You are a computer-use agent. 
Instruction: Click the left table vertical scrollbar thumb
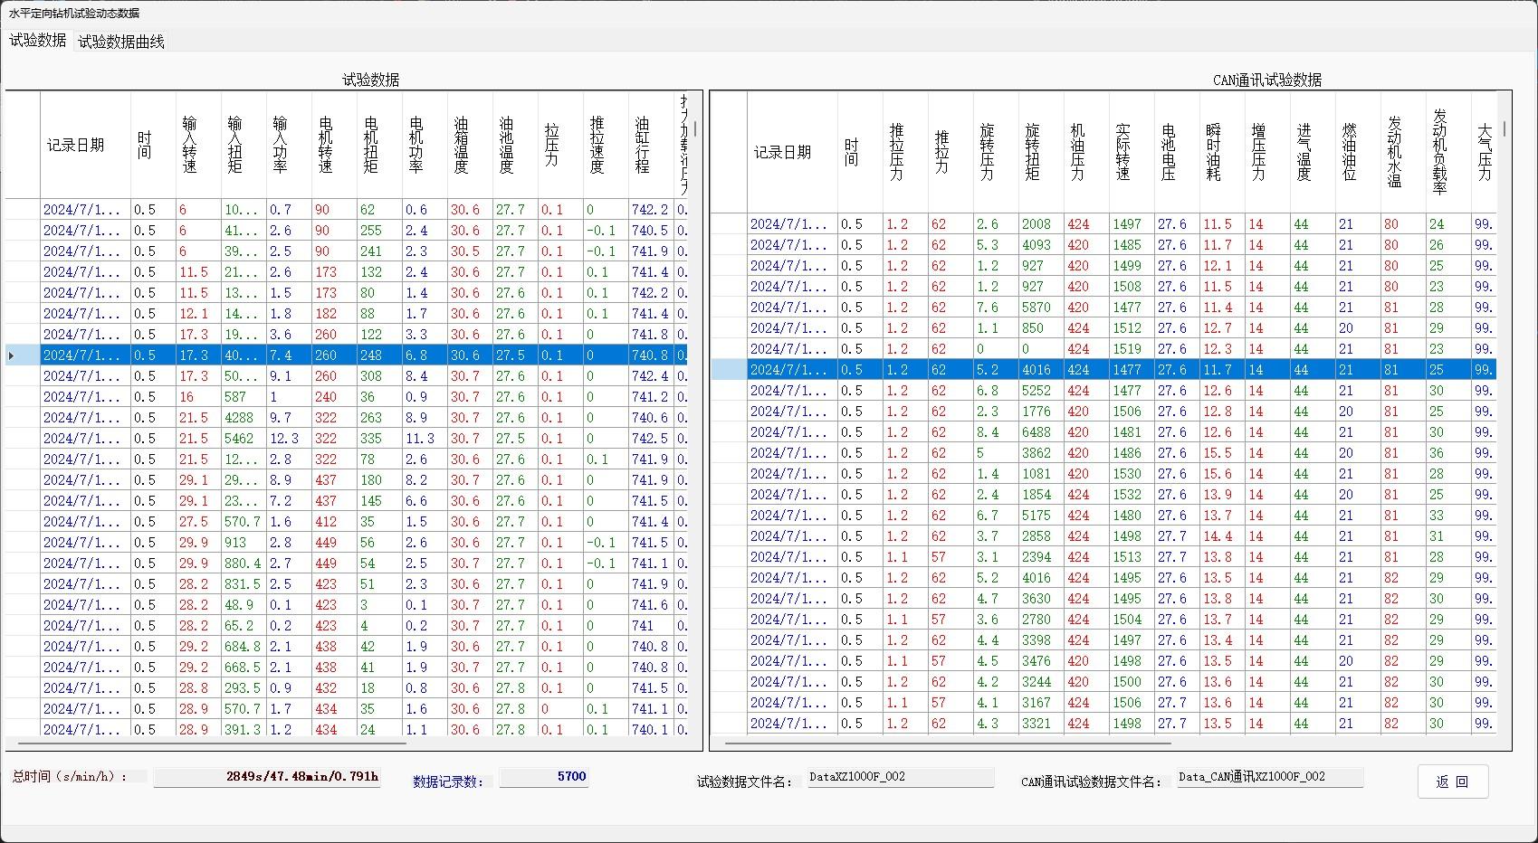coord(695,128)
